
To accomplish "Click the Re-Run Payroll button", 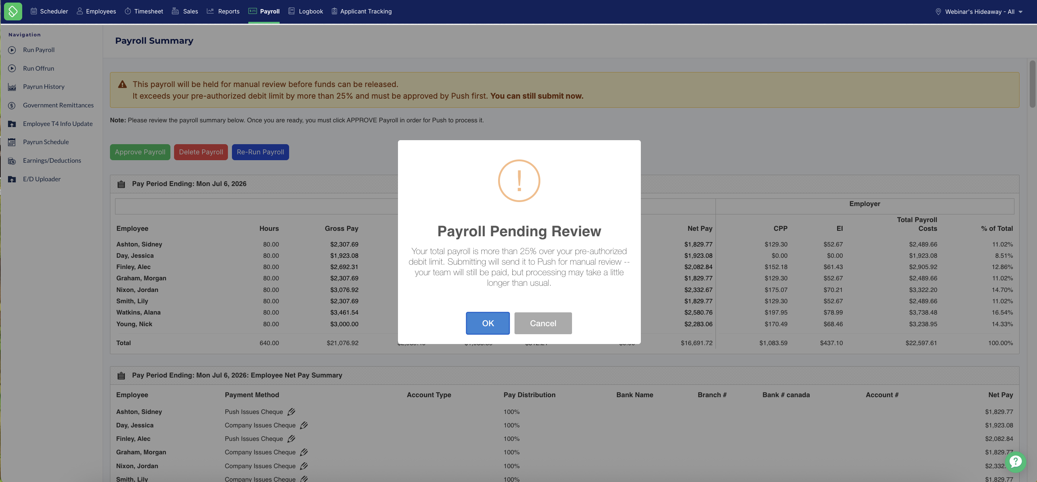I will pyautogui.click(x=260, y=152).
